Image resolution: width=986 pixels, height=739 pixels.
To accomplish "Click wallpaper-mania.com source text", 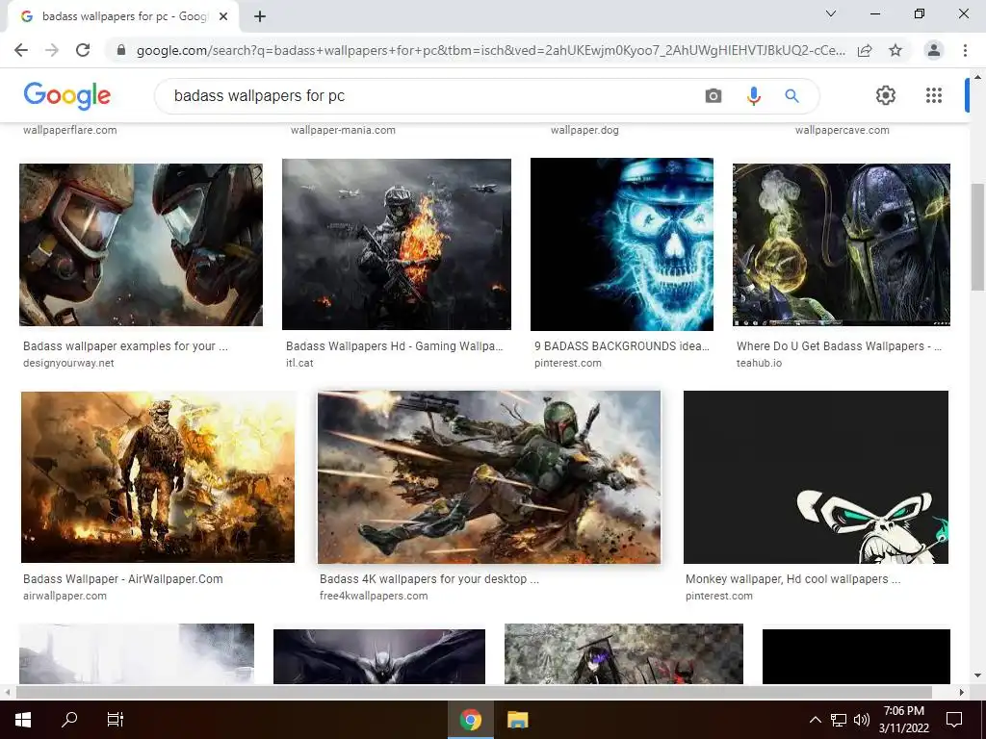I will (343, 130).
